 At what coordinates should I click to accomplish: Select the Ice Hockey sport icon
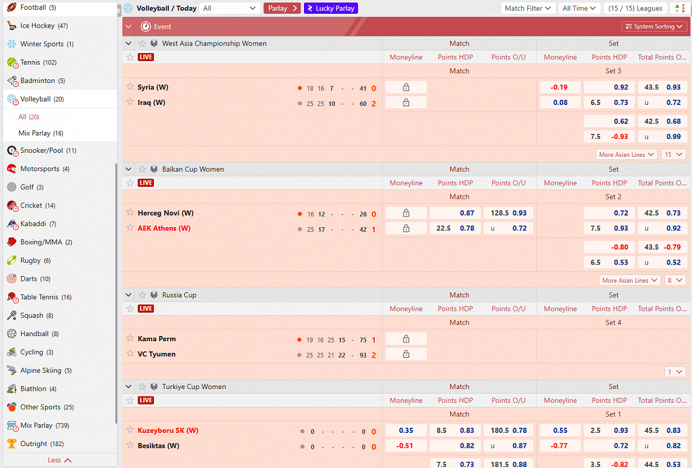click(13, 25)
